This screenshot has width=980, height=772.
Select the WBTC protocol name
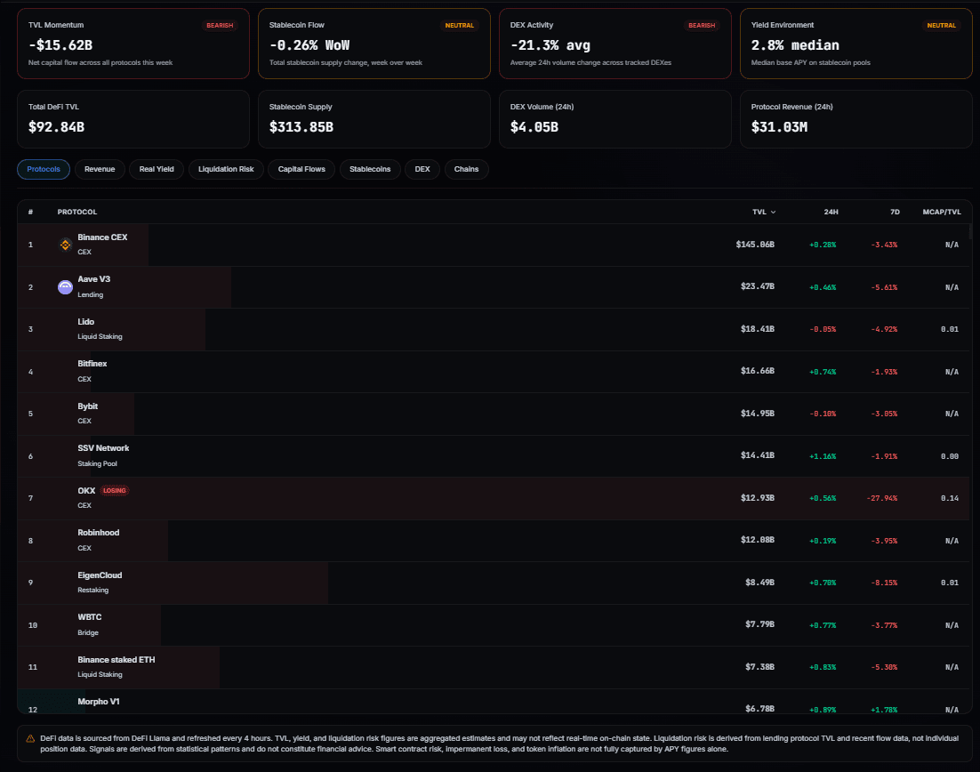(90, 617)
